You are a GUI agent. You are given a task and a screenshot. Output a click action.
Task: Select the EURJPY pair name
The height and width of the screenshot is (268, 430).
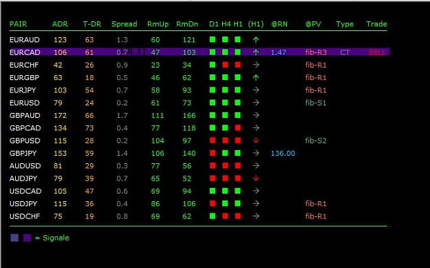(x=23, y=90)
